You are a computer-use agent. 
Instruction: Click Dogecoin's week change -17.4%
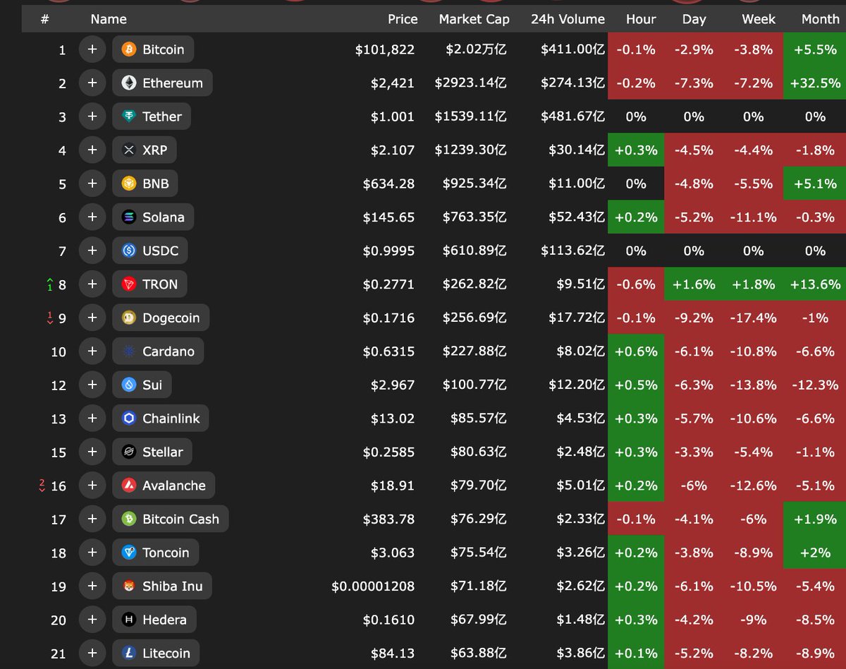click(753, 318)
